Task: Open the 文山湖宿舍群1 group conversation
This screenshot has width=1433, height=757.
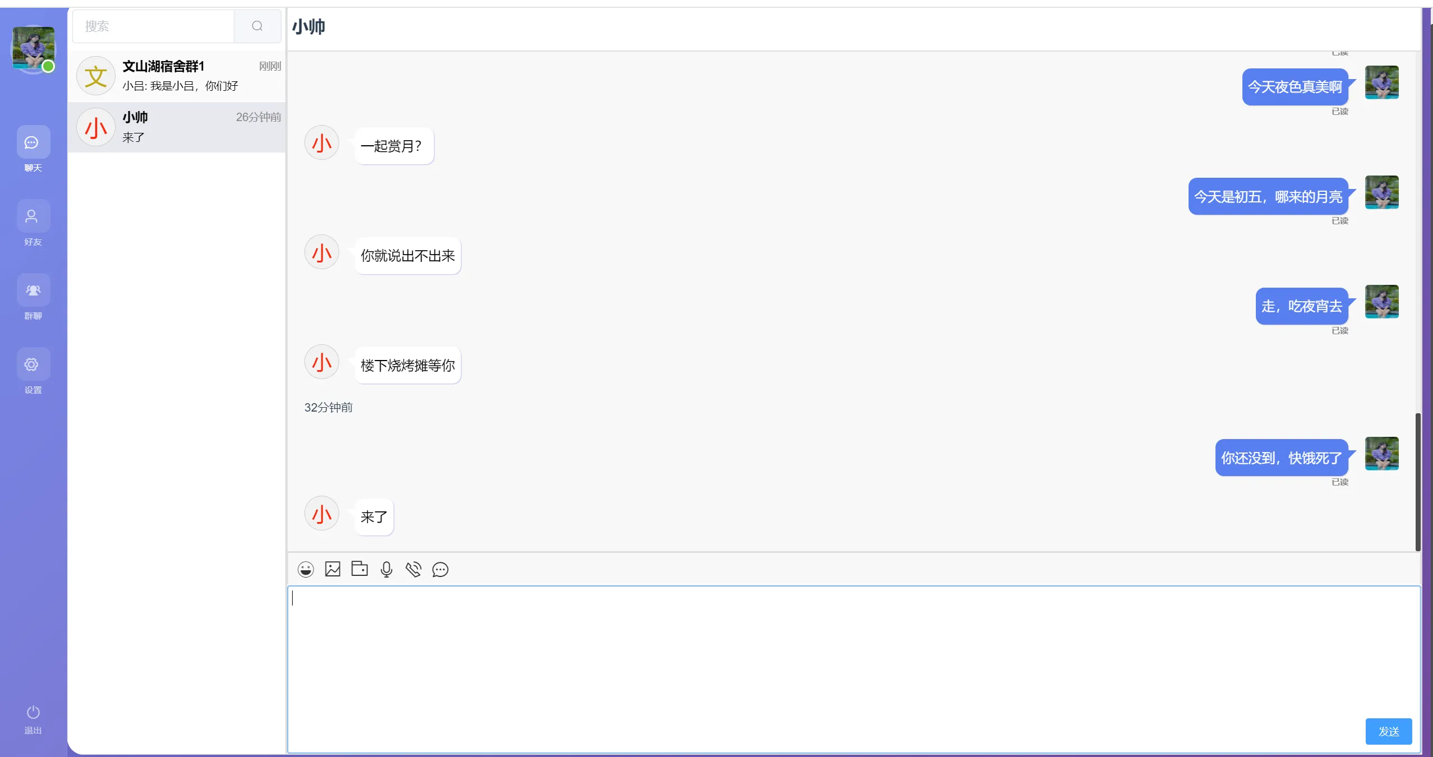Action: point(177,76)
